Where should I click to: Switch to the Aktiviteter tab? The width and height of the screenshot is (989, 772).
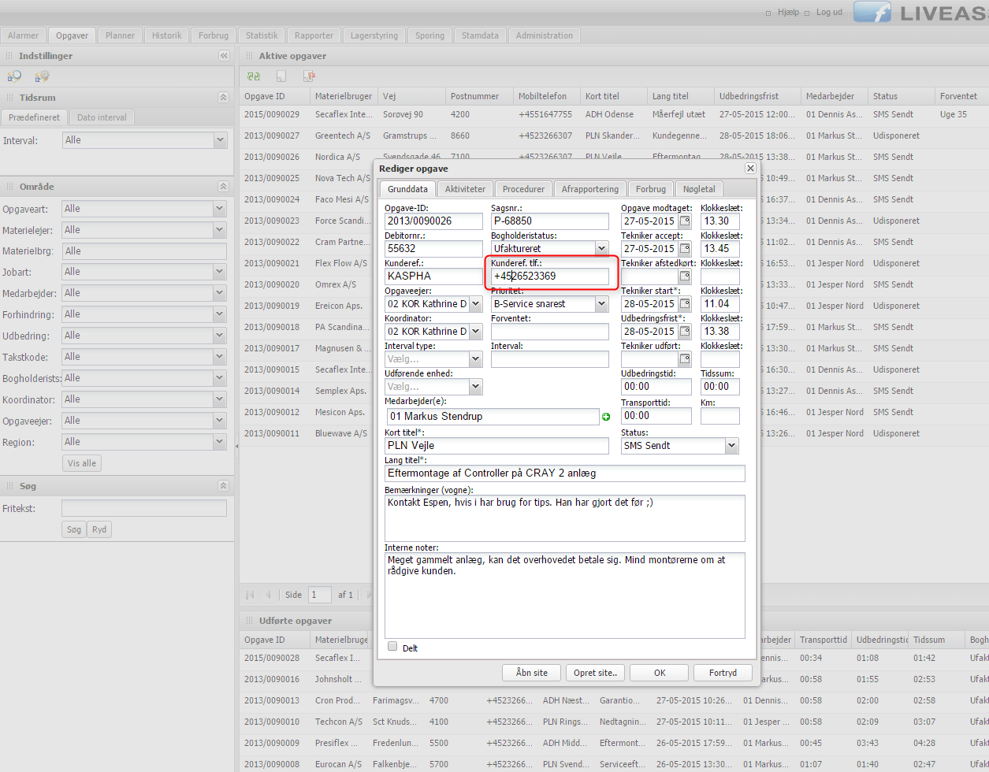pyautogui.click(x=465, y=189)
